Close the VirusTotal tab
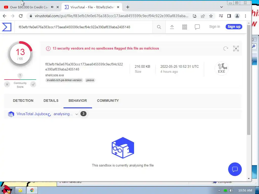 118,7
